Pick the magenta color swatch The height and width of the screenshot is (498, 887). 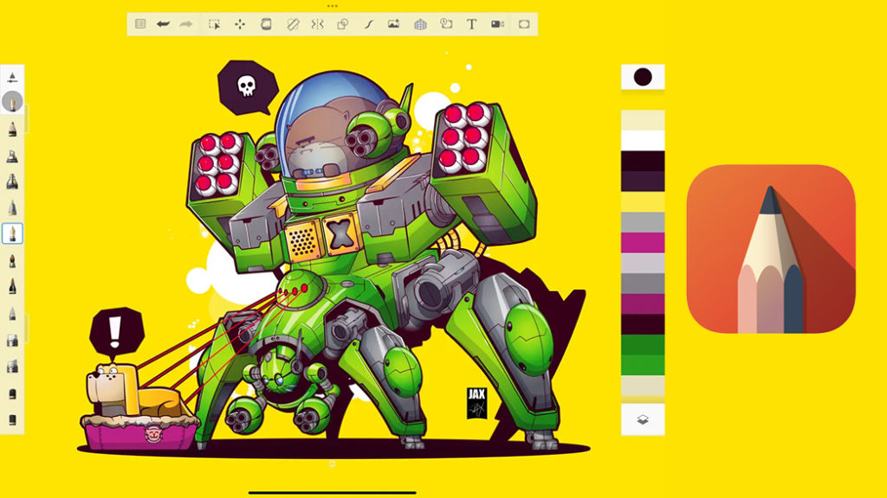643,242
